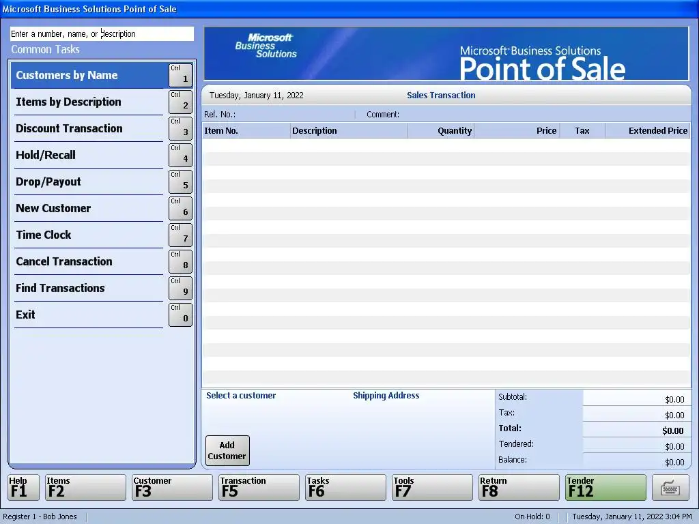Click the status bar date and time
This screenshot has height=524, width=699.
coord(631,516)
